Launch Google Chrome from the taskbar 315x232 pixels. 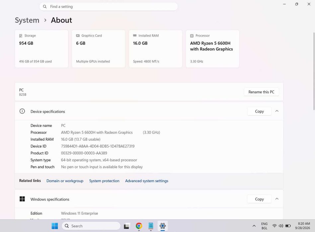[139, 226]
